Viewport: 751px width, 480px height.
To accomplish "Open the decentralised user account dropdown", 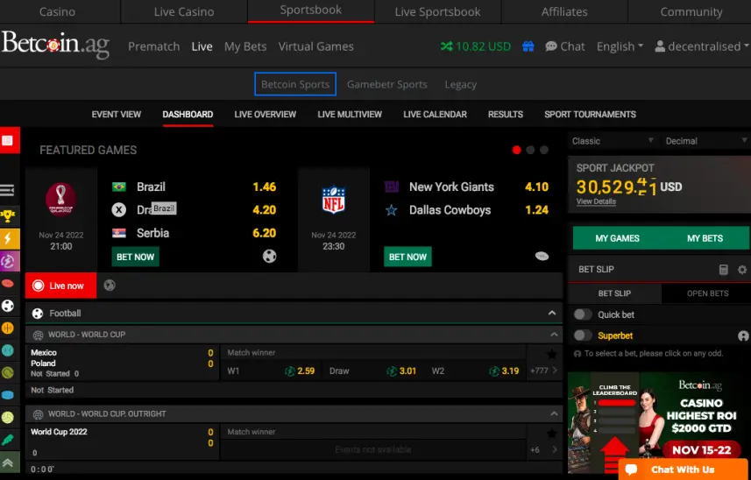I will pyautogui.click(x=702, y=46).
